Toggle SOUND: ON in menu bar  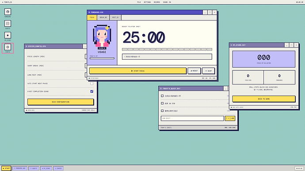pyautogui.click(x=167, y=2)
